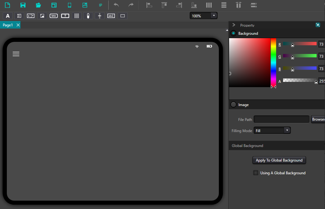This screenshot has width=325, height=209.
Task: Click the New file icon
Action: 7,5
